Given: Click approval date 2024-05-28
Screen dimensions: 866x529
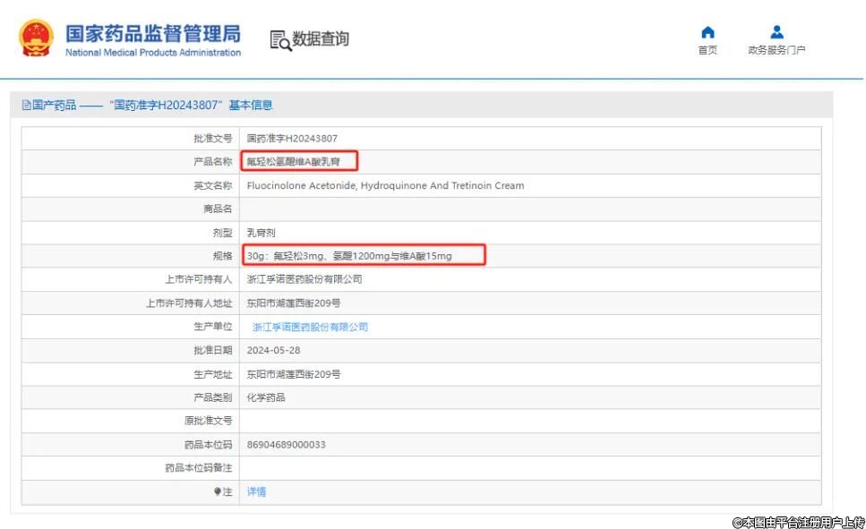Looking at the screenshot, I should pyautogui.click(x=274, y=351).
